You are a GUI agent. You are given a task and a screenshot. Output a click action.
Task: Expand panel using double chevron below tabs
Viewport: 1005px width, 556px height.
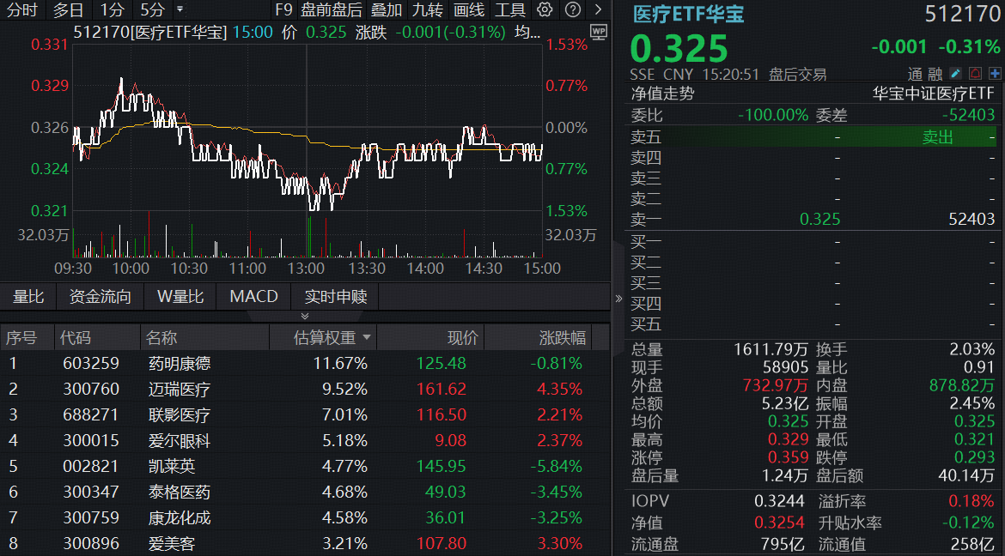point(305,317)
